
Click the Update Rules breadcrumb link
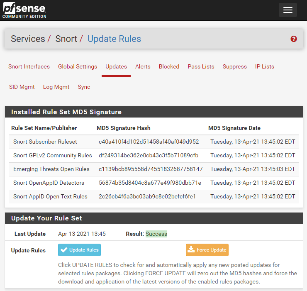pos(114,39)
